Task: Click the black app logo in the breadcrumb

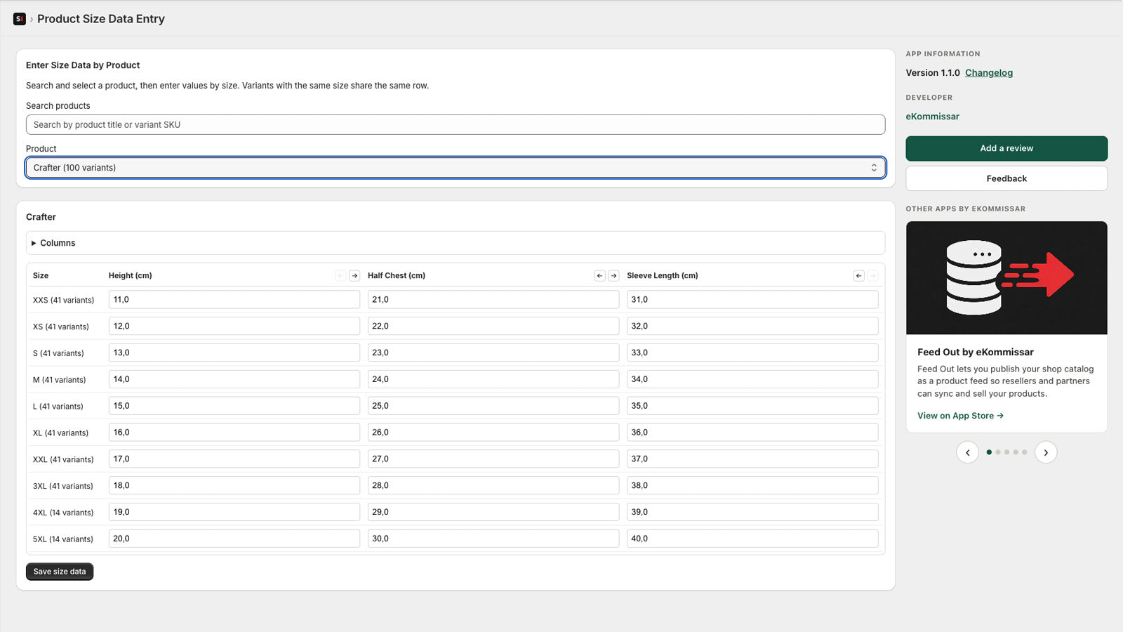Action: (x=19, y=19)
